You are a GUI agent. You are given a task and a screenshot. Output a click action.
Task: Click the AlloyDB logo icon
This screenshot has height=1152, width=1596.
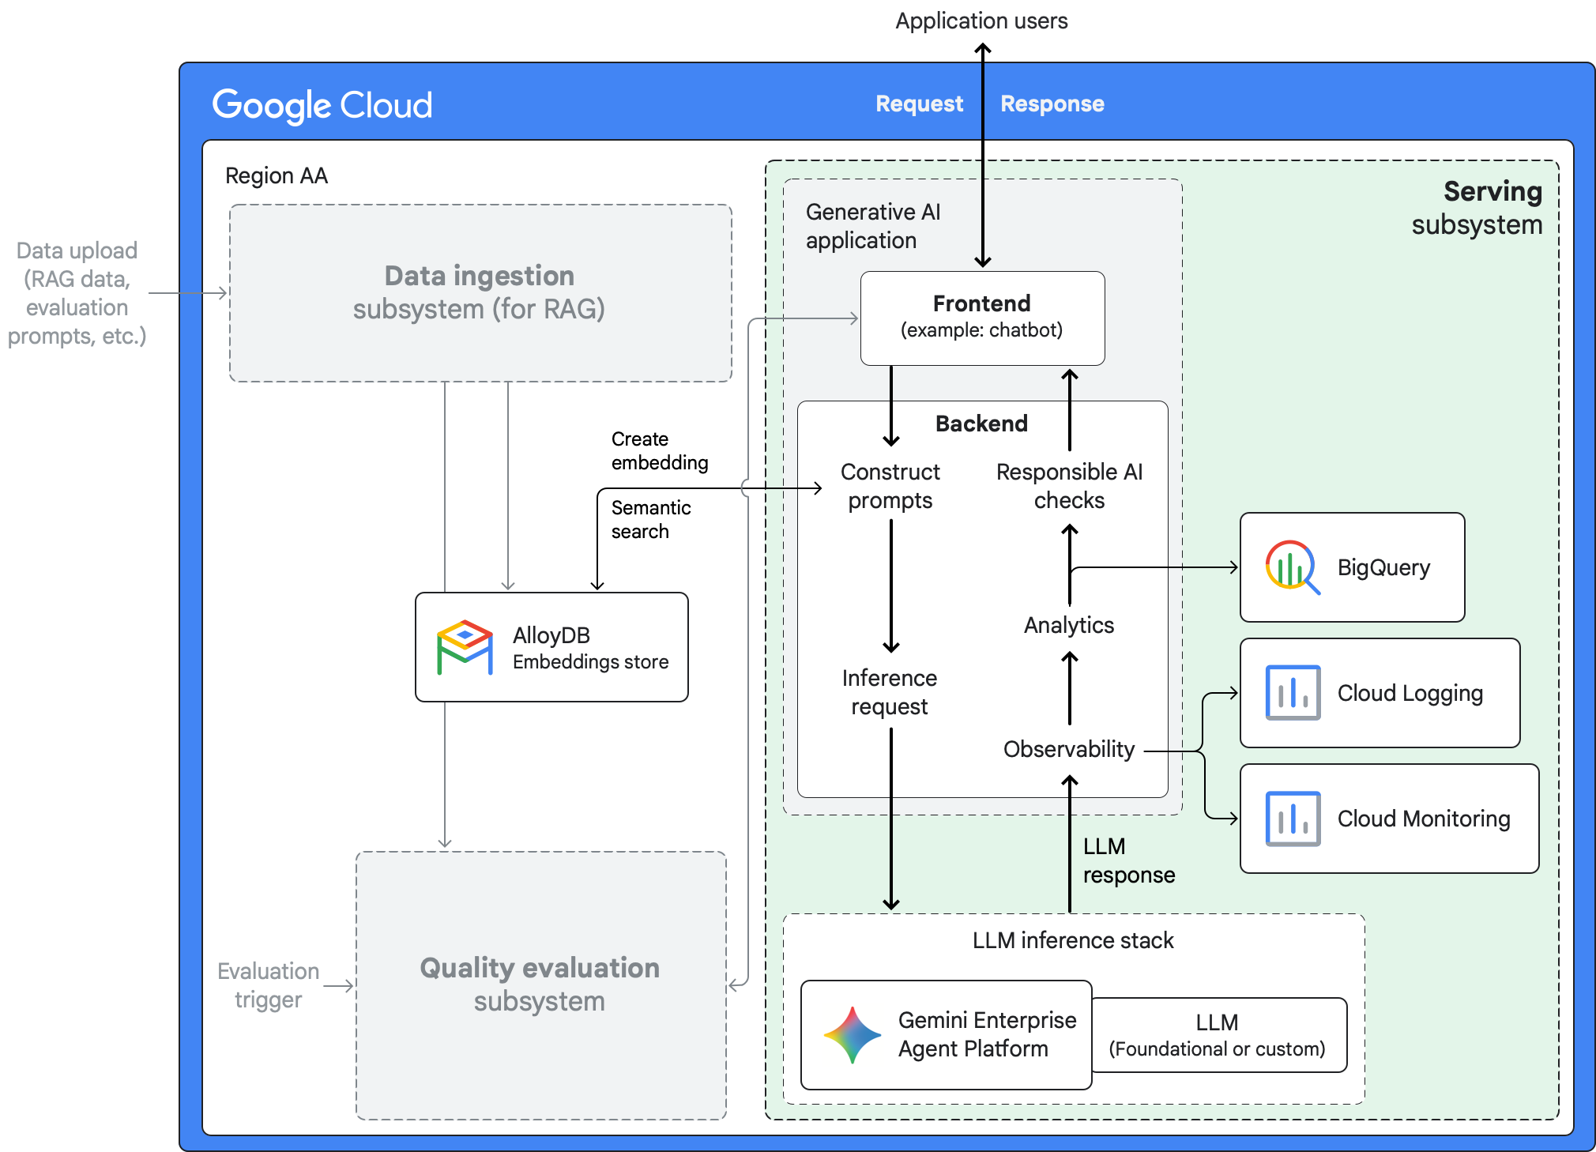[x=465, y=647]
